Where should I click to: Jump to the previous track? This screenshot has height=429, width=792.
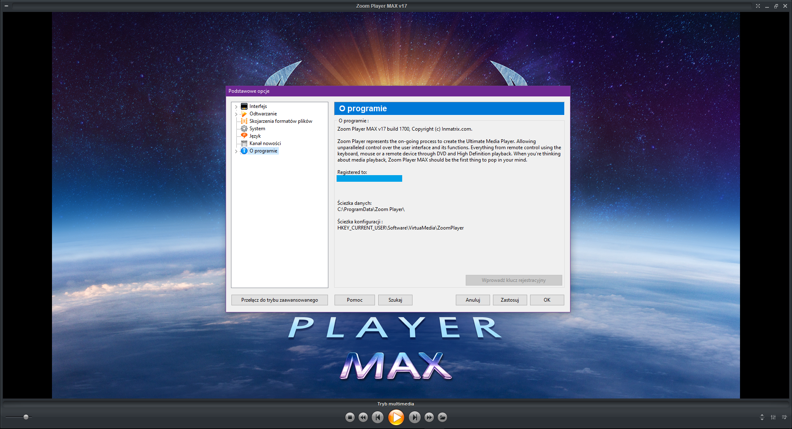pyautogui.click(x=377, y=417)
